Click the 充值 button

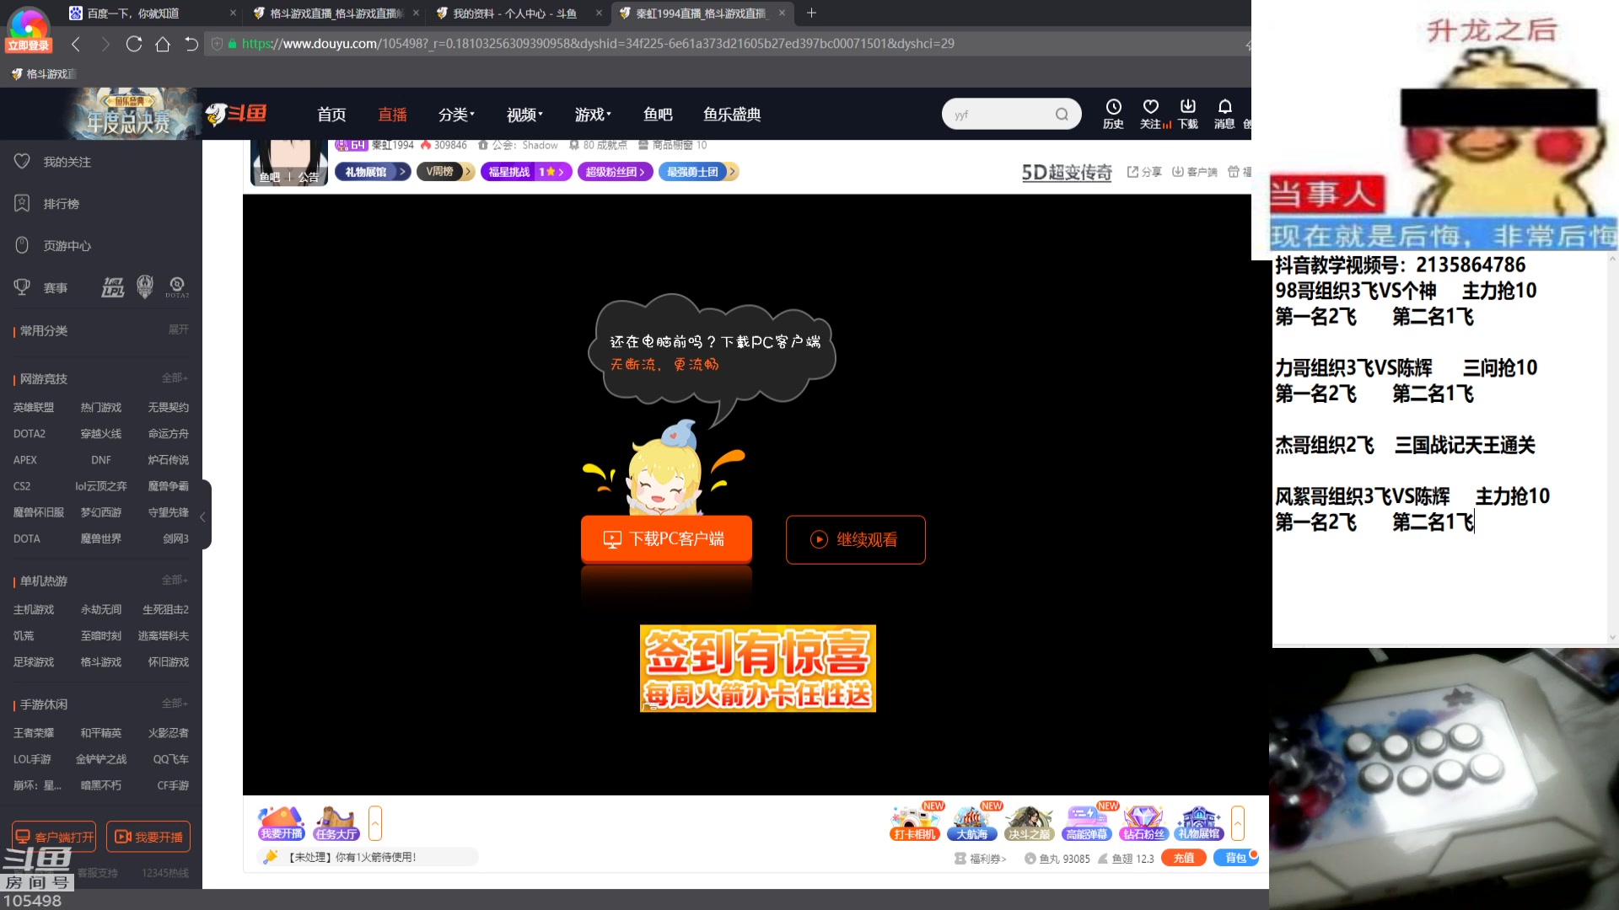[1184, 858]
